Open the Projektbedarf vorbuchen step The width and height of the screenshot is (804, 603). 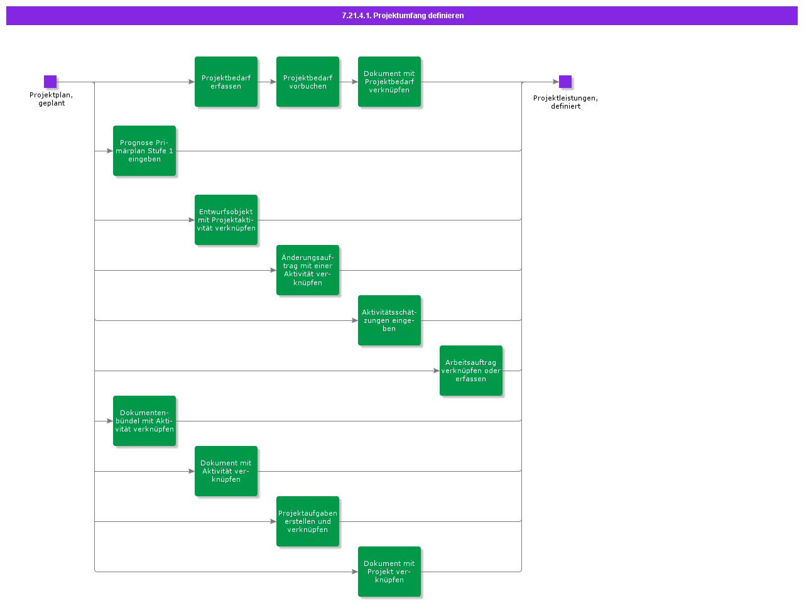pyautogui.click(x=308, y=82)
